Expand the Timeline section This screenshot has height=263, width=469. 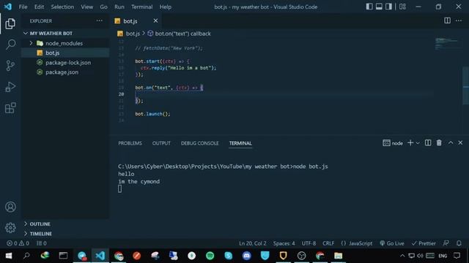[65, 234]
